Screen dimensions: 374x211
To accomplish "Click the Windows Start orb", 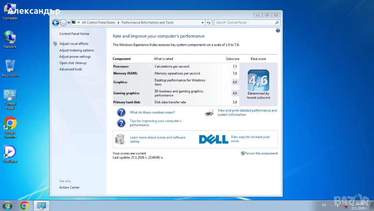I will point(7,206).
